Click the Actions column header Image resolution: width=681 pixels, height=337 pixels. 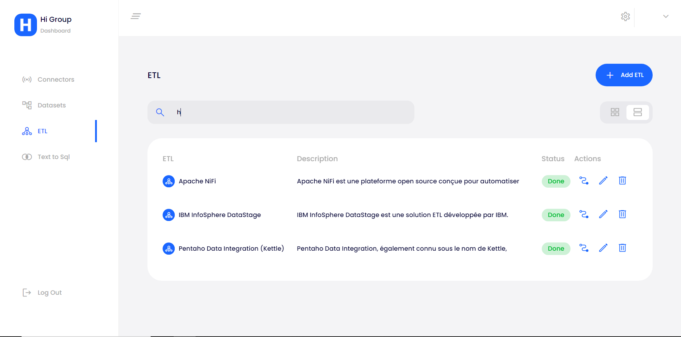[587, 159]
